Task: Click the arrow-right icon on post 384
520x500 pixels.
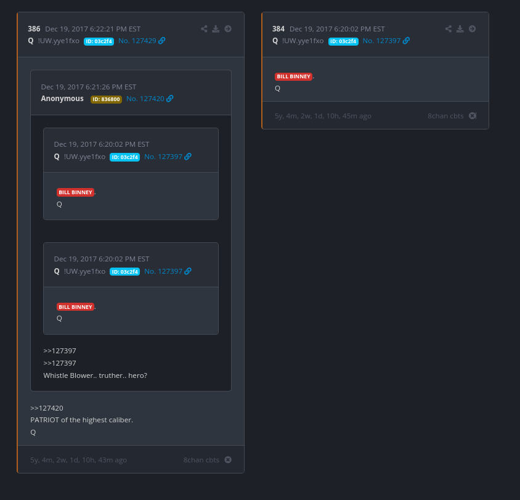Action: 472,29
